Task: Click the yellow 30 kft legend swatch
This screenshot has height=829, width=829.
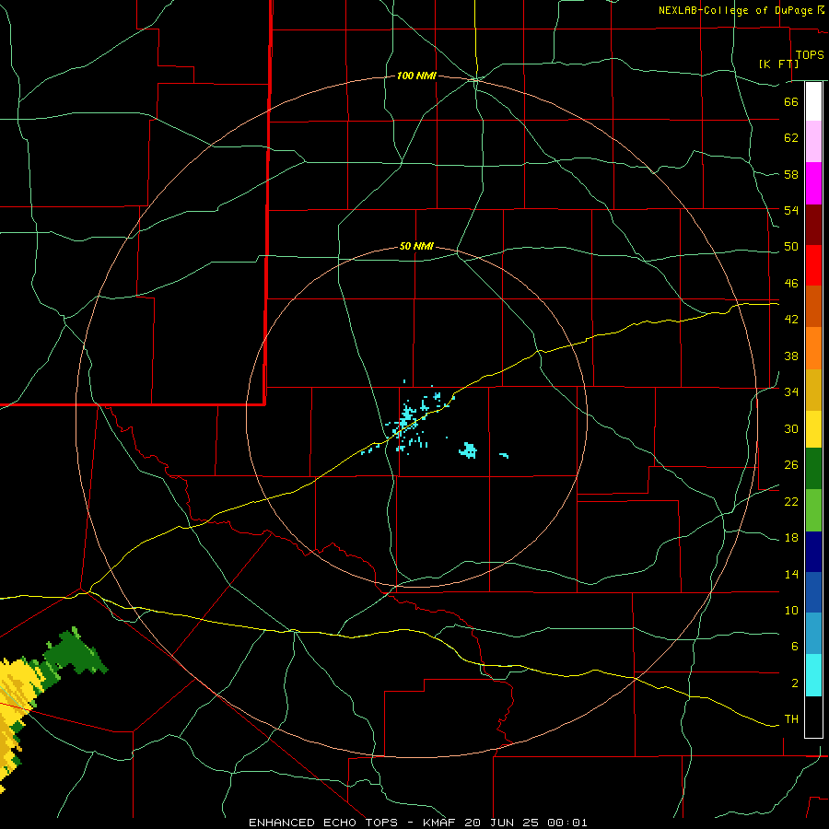Action: tap(813, 429)
